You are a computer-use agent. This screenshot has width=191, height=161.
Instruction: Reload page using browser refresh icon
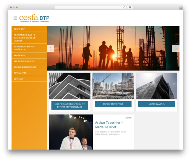(x=124, y=8)
